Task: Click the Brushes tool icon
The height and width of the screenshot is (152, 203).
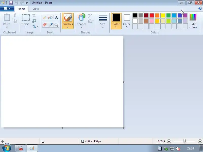Action: coord(67,17)
